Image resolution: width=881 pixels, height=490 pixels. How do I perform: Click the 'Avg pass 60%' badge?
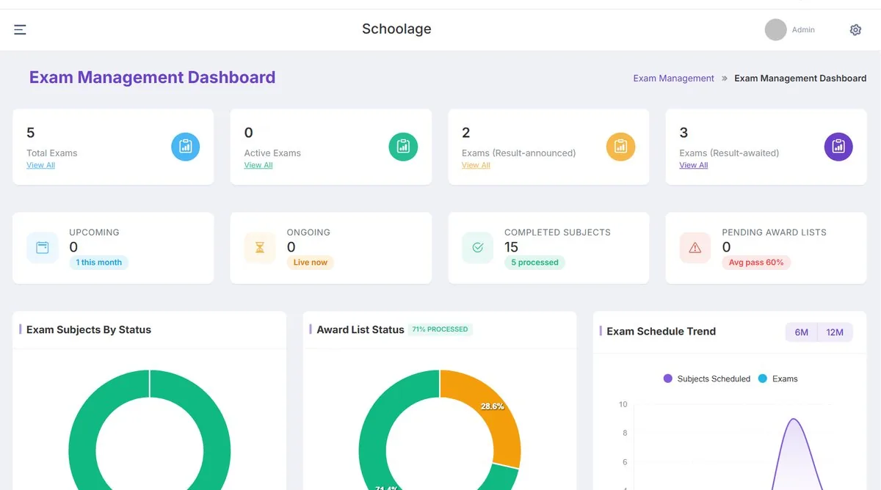coord(756,263)
